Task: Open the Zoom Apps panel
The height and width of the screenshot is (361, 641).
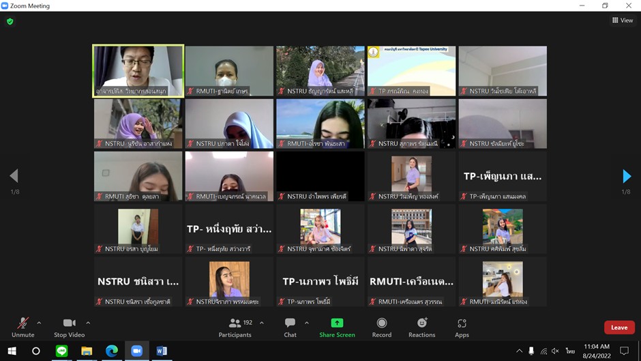Action: point(462,327)
